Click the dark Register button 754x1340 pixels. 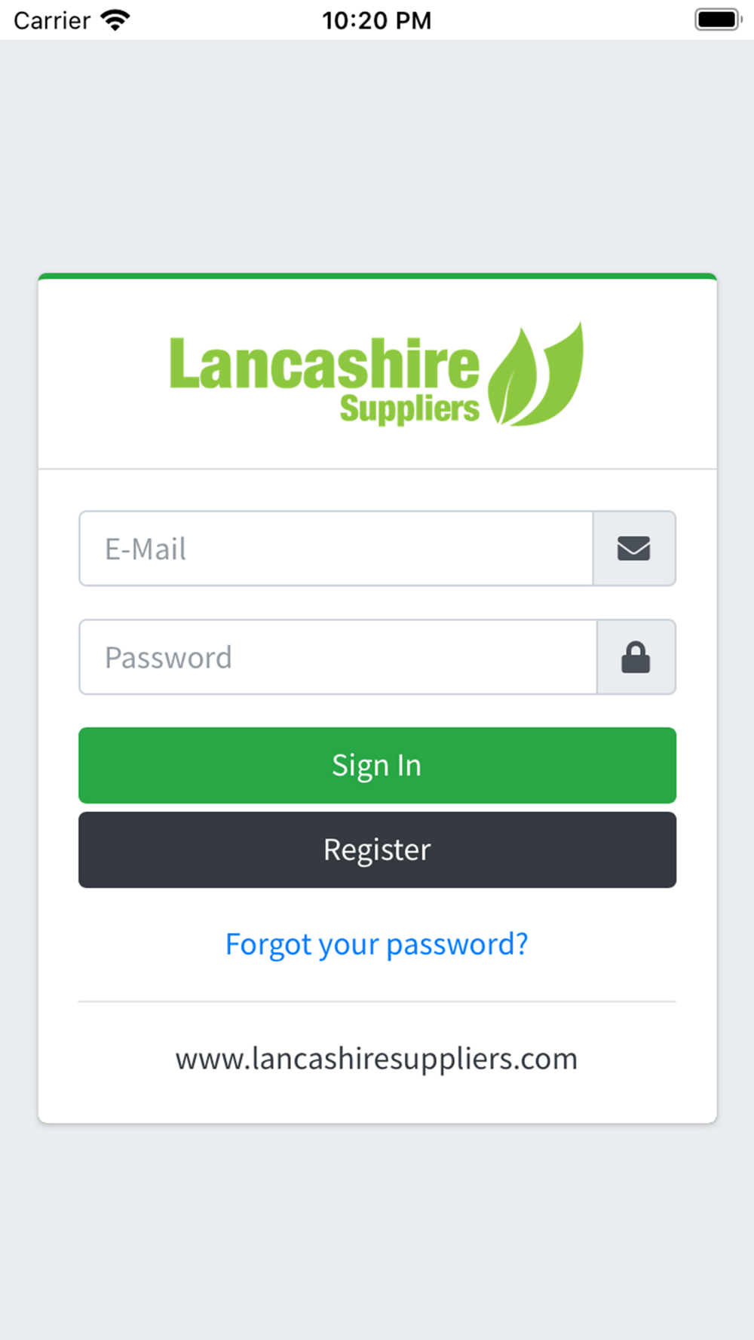(377, 849)
